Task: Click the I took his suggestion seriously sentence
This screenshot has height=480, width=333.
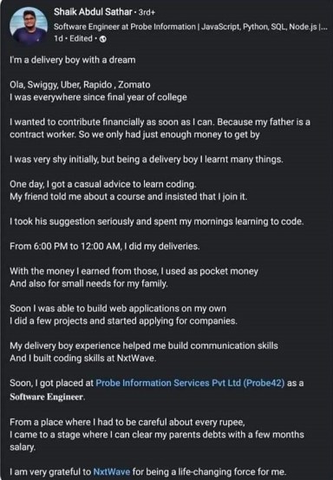Action: point(157,221)
